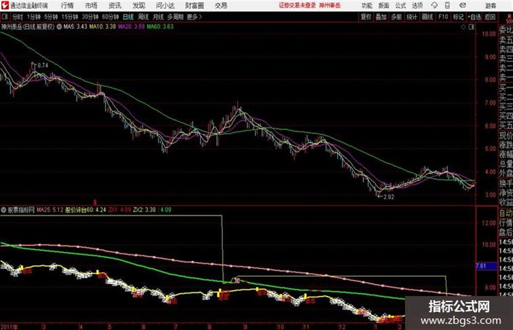513x330 pixels.
Task: Open the headset customer service icon
Action: [x=434, y=5]
